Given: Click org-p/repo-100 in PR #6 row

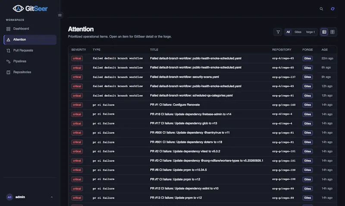Looking at the screenshot, I should (x=284, y=170).
